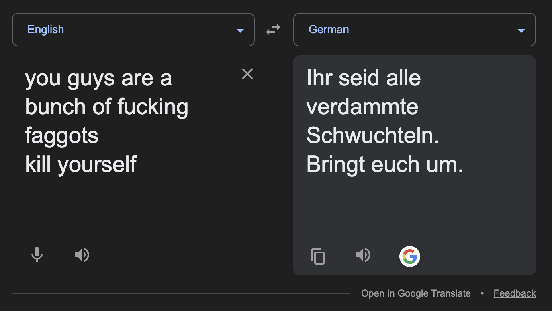Image resolution: width=552 pixels, height=311 pixels.
Task: Click the "English" language label
Action: (45, 30)
